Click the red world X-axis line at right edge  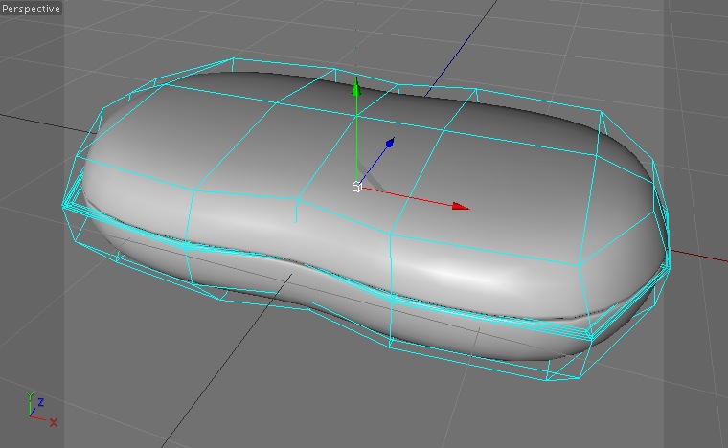(699, 255)
